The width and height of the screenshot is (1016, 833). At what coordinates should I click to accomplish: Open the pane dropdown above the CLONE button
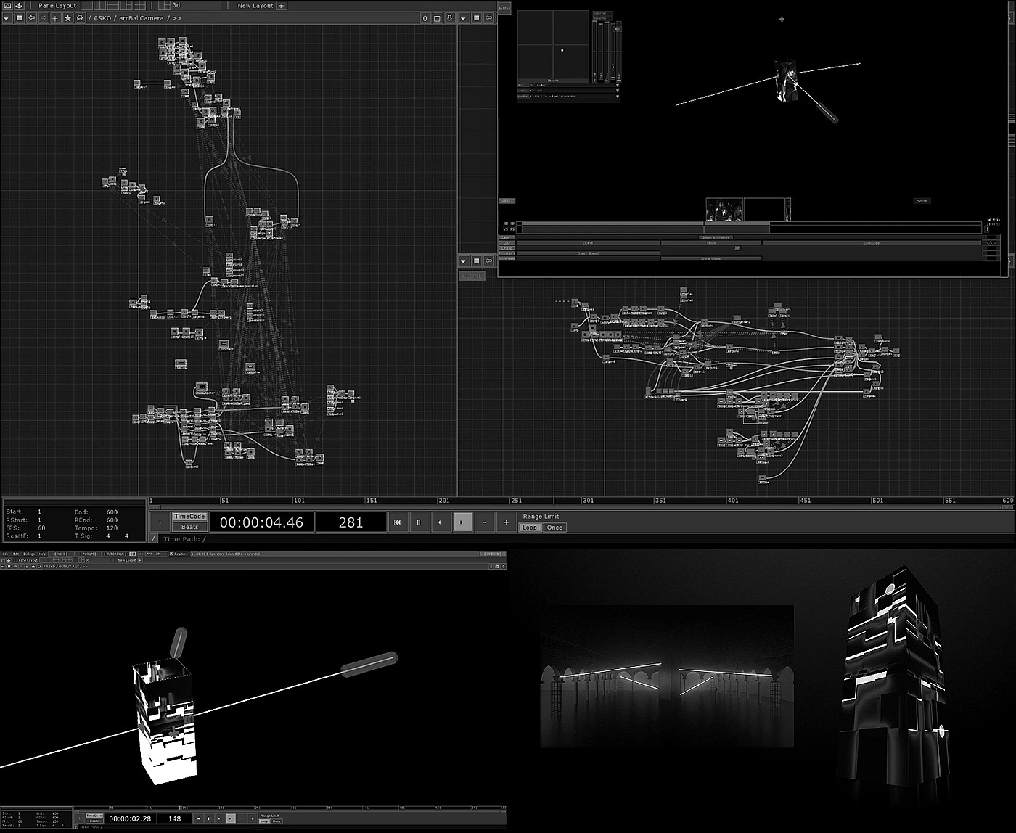[x=464, y=260]
